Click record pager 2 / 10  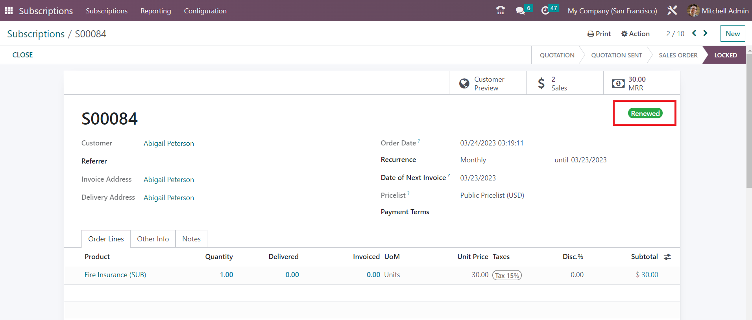(675, 34)
